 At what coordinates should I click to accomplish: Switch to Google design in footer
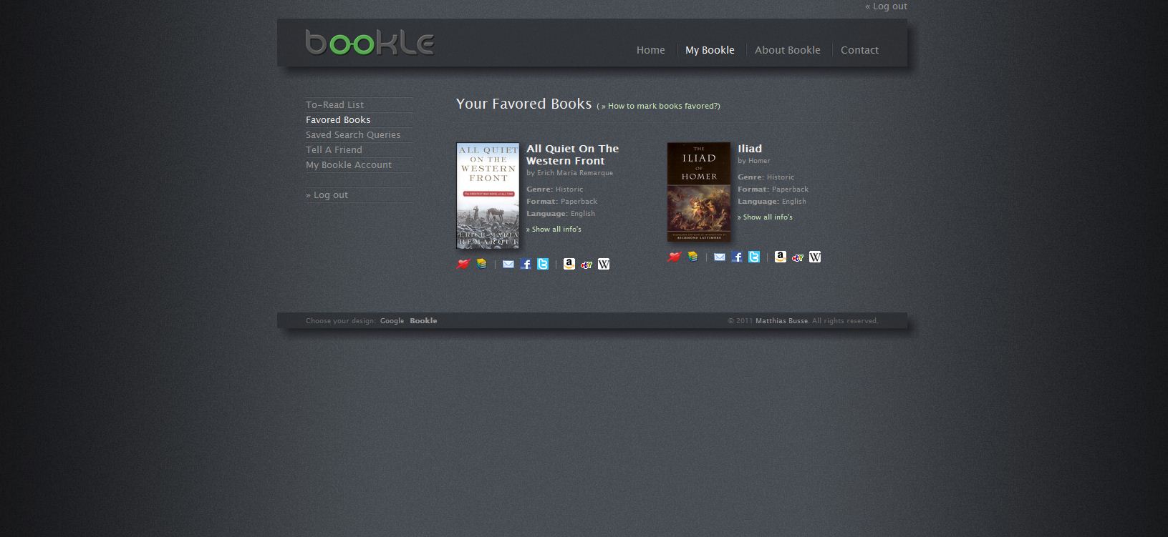392,321
